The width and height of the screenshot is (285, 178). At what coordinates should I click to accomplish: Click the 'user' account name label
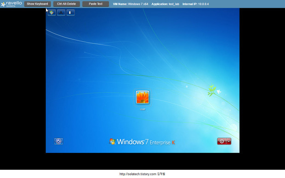pyautogui.click(x=142, y=109)
